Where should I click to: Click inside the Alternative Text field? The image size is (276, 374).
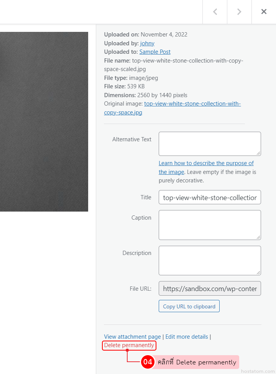click(209, 144)
